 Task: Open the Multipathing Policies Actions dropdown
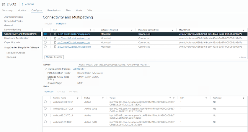[x=79, y=69]
